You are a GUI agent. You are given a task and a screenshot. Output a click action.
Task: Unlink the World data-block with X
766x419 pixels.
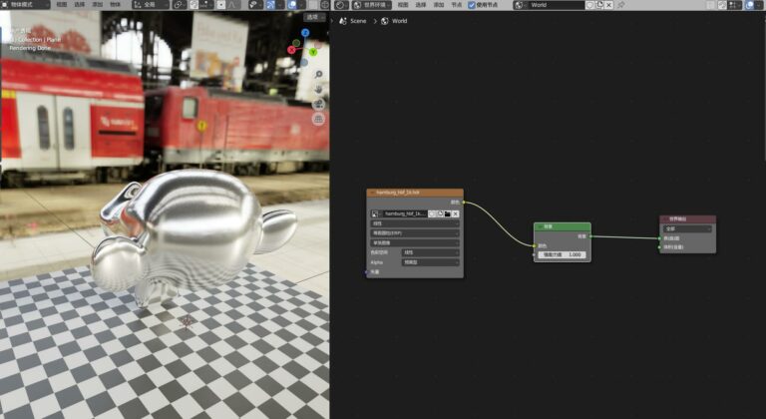pos(608,5)
